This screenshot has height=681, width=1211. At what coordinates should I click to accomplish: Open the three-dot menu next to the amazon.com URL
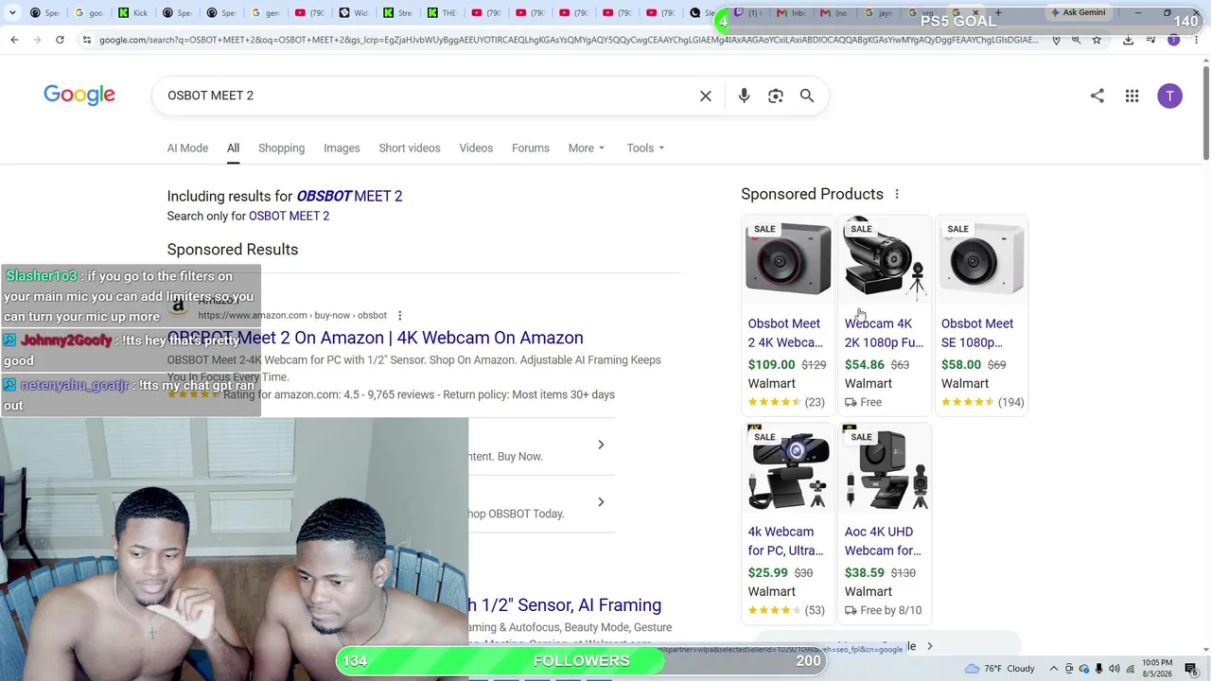pos(399,315)
